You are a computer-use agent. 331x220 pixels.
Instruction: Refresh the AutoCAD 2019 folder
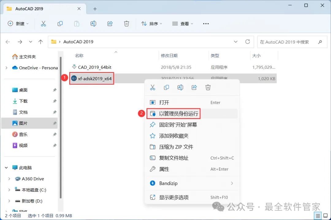[x=248, y=42]
